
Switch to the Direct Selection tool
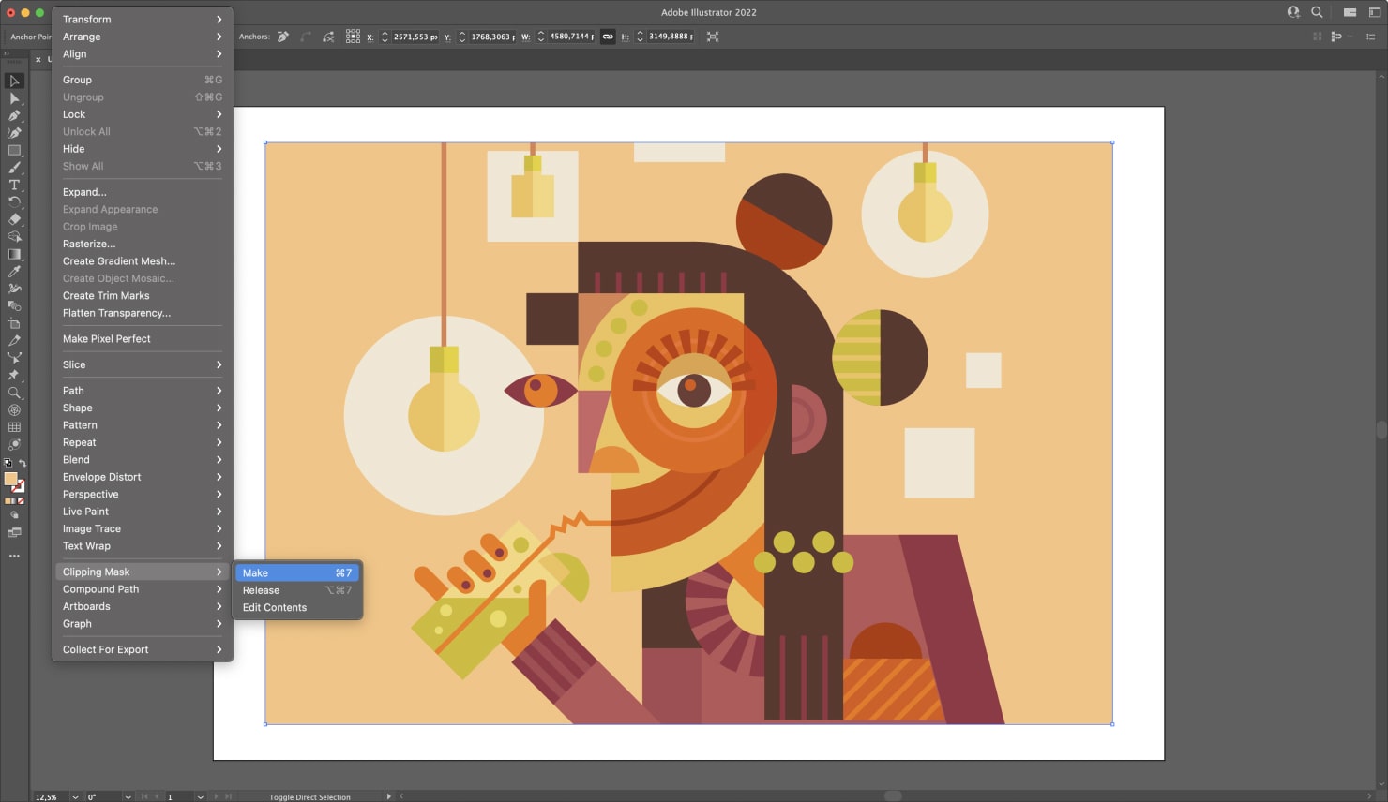point(14,98)
